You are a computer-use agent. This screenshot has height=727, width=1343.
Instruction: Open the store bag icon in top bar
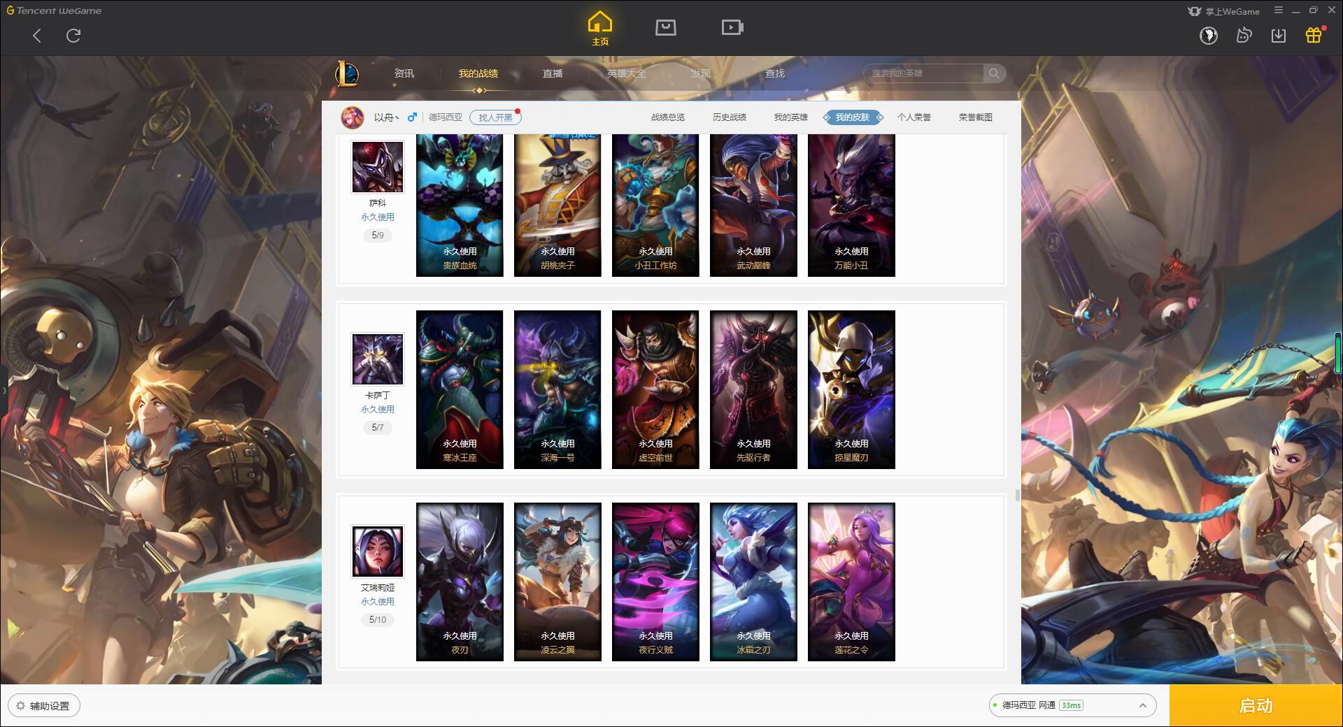click(666, 27)
